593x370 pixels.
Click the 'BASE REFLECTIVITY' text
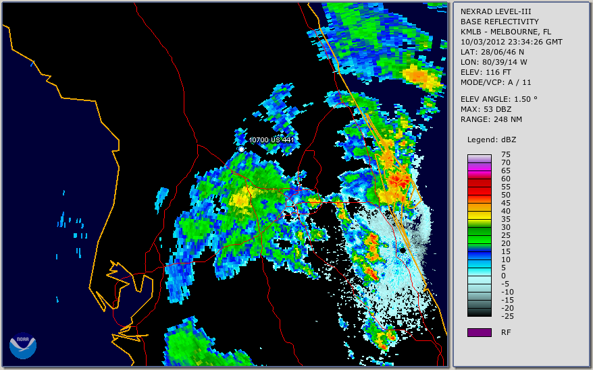coord(499,22)
